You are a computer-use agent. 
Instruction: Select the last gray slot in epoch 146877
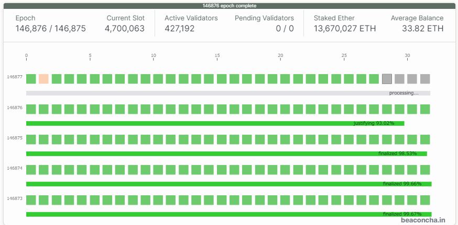click(x=425, y=79)
